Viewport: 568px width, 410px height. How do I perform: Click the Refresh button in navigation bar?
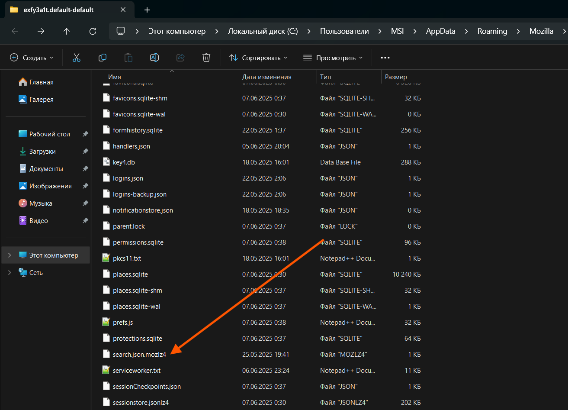(93, 31)
